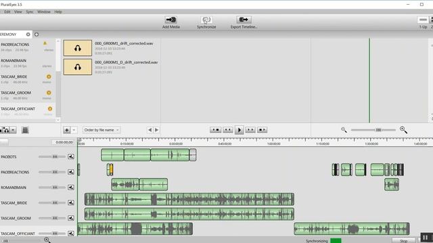This screenshot has height=243, width=433.
Task: Mute the TASCAM_GROOM track
Action: pyautogui.click(x=71, y=218)
